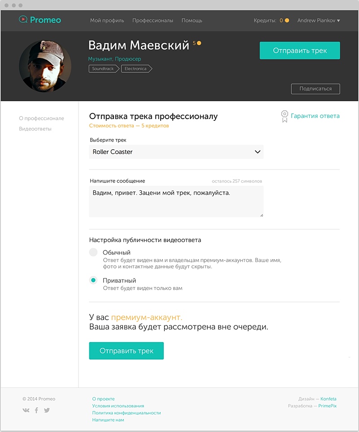Screen dimensions: 359x432
Task: Click the guarantee ribbon badge icon
Action: (284, 116)
